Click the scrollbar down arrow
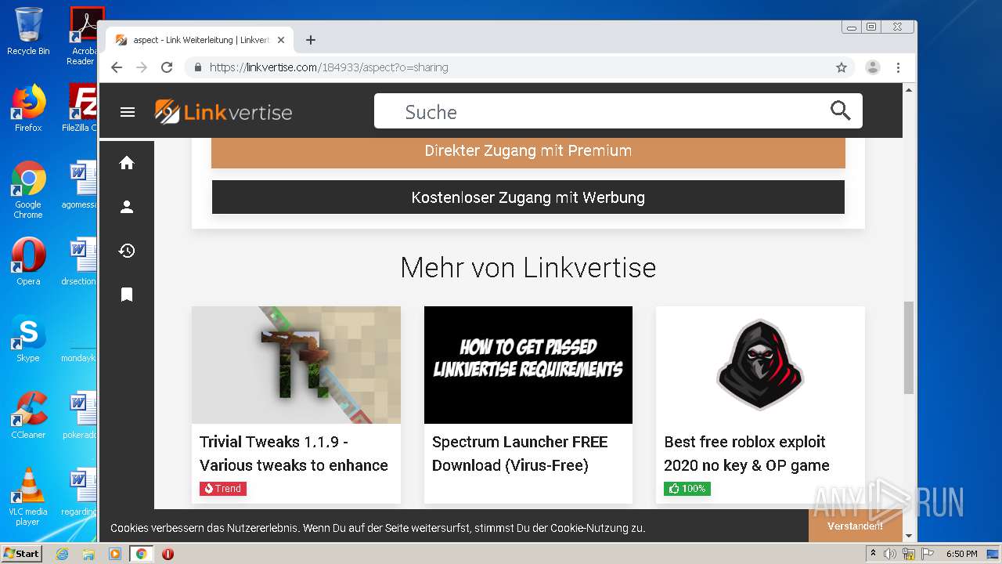Viewport: 1002px width, 564px height. (x=909, y=536)
